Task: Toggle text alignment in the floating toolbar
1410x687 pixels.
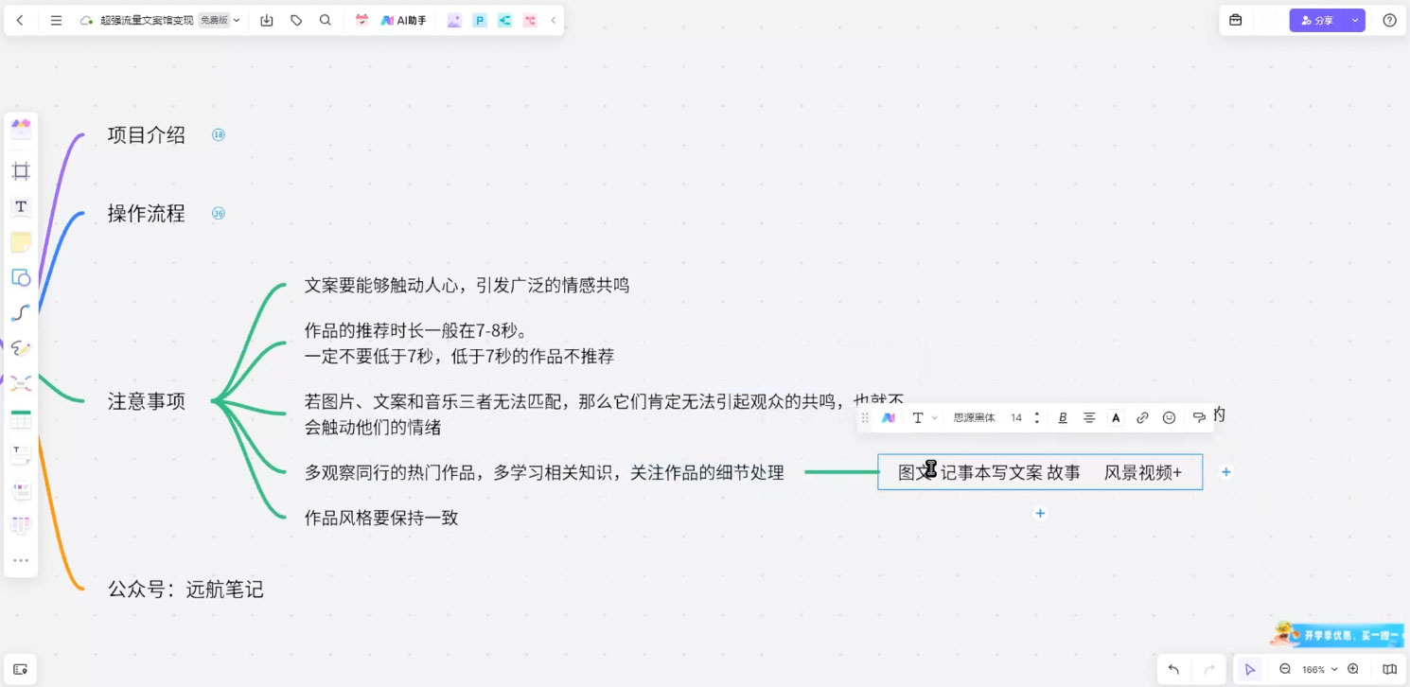Action: 1089,416
